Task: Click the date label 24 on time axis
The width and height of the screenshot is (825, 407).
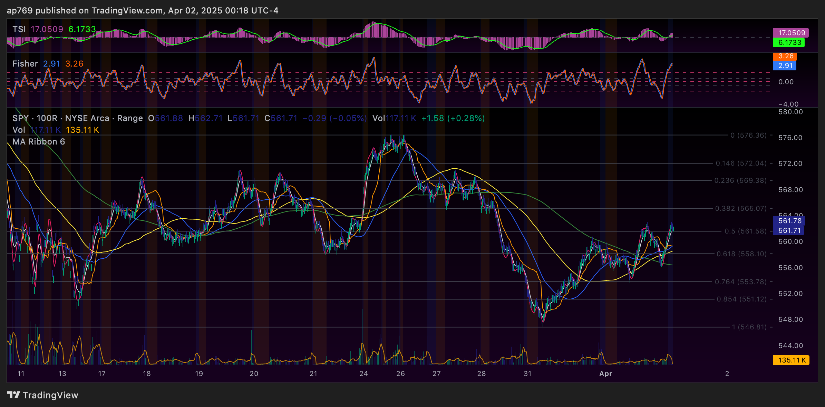Action: [x=364, y=374]
